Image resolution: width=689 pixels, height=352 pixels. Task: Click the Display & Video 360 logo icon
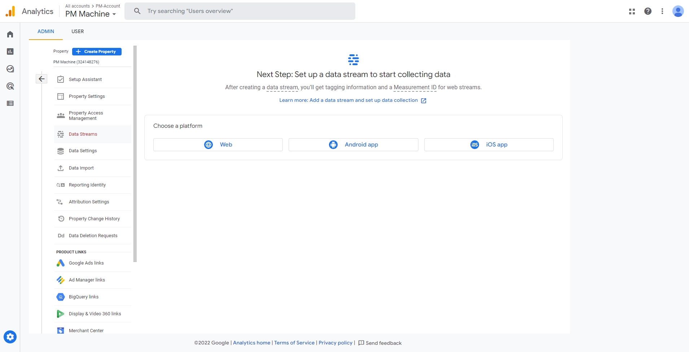click(61, 314)
